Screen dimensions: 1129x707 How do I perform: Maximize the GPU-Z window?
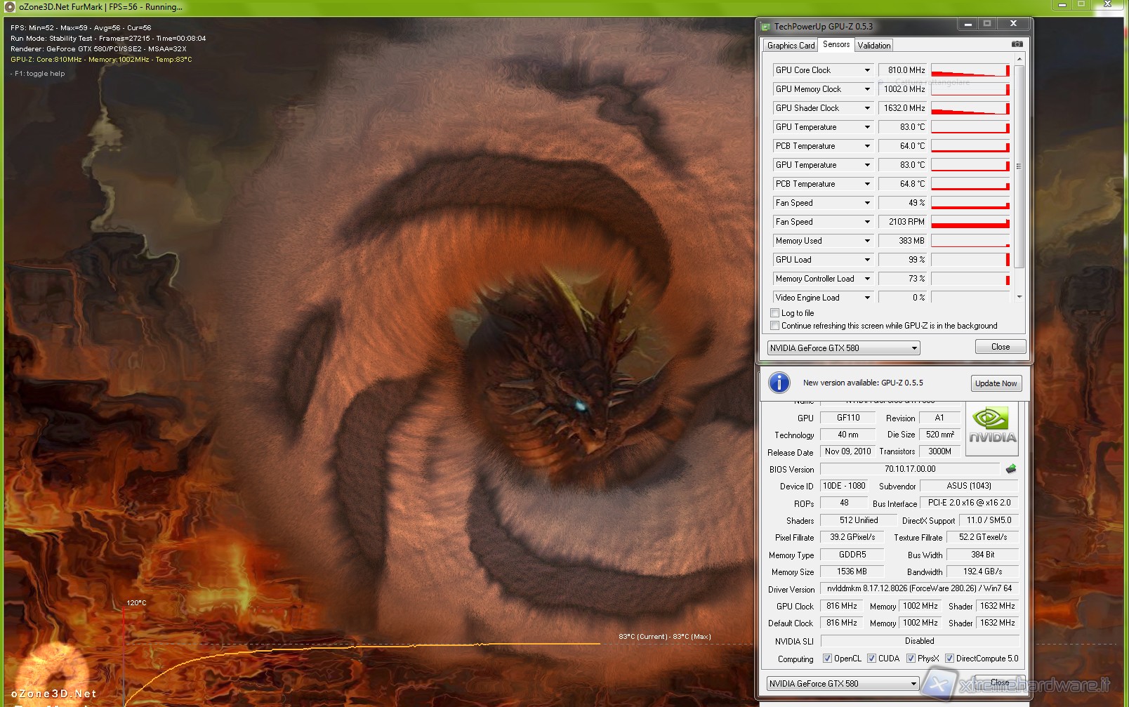pos(987,24)
